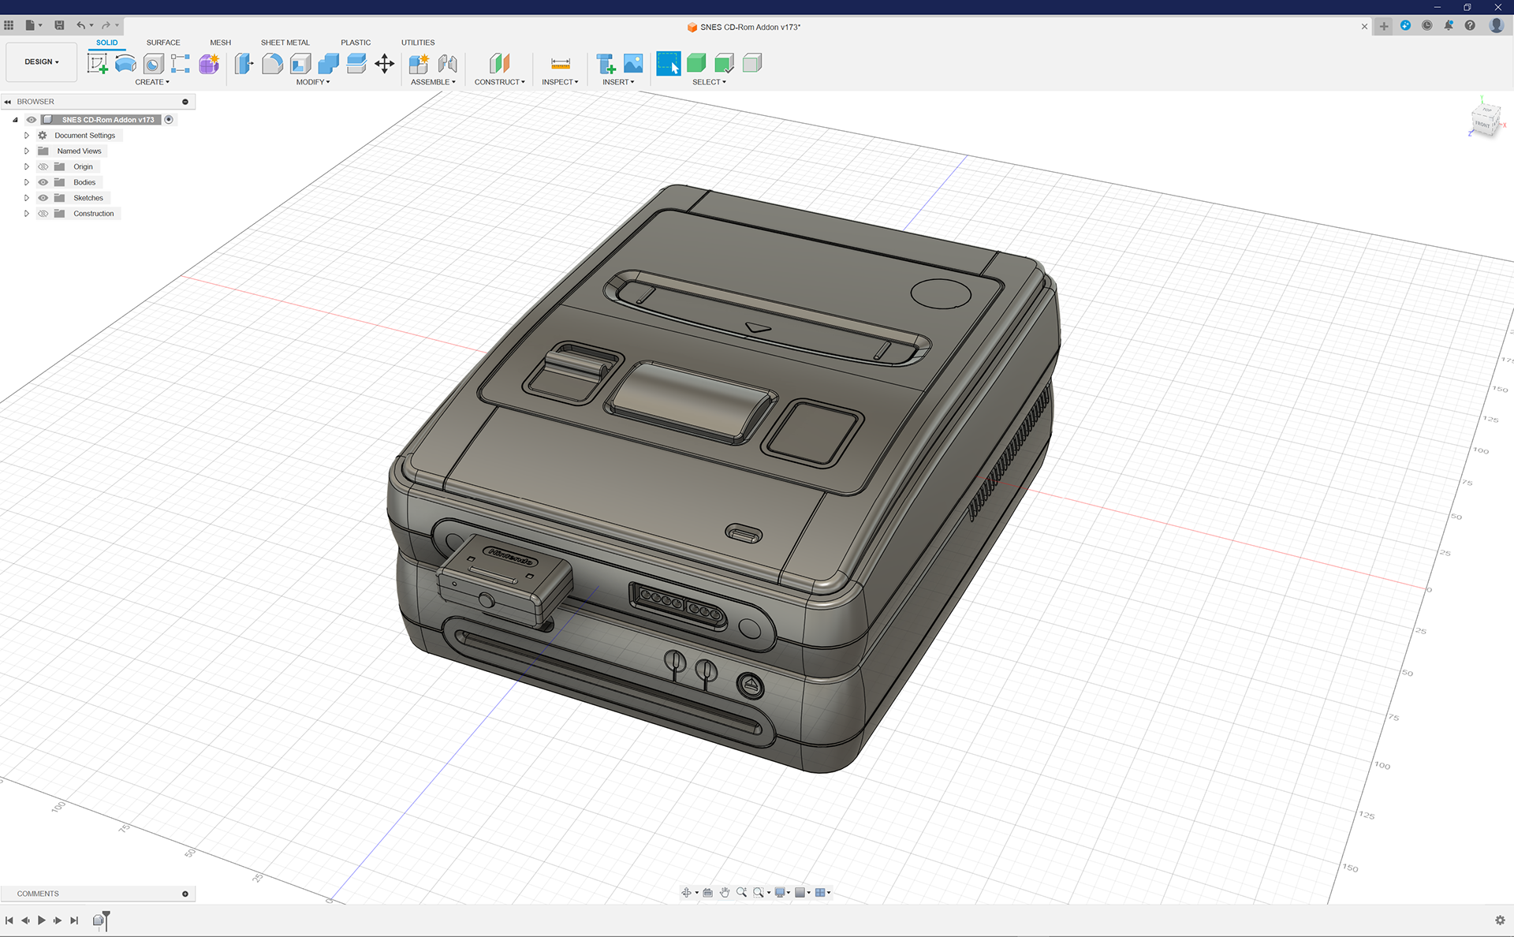Toggle visibility of SNES CD-Rom Addon root component
The height and width of the screenshot is (937, 1514).
pos(32,120)
